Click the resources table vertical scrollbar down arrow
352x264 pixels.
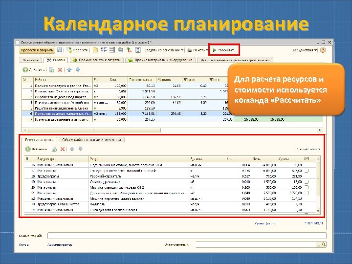click(318, 211)
